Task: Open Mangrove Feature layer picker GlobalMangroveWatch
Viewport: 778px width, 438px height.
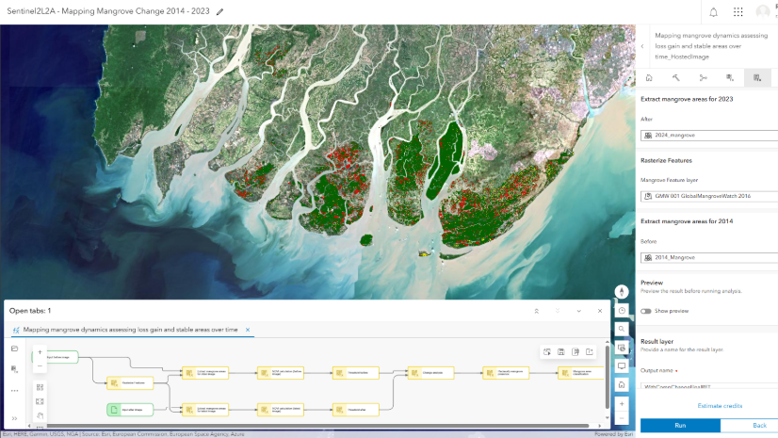Action: coord(709,196)
